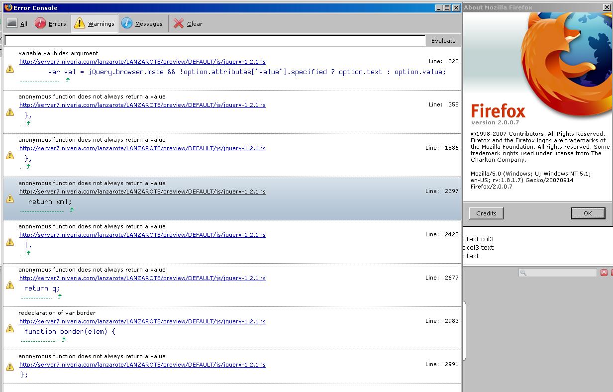Clear the Error Console entries
The image size is (613, 392).
point(188,24)
